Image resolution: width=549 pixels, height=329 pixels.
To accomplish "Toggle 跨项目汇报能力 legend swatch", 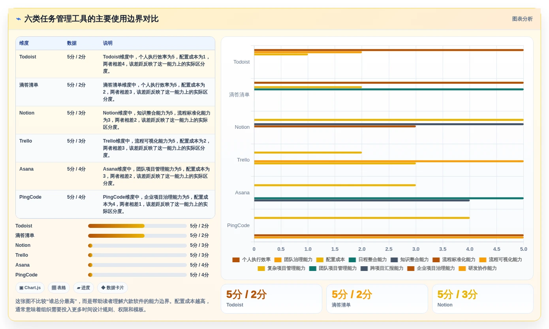I will point(364,269).
